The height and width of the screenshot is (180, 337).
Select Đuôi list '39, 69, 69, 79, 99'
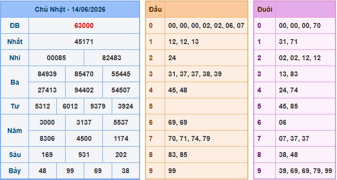[306, 171]
